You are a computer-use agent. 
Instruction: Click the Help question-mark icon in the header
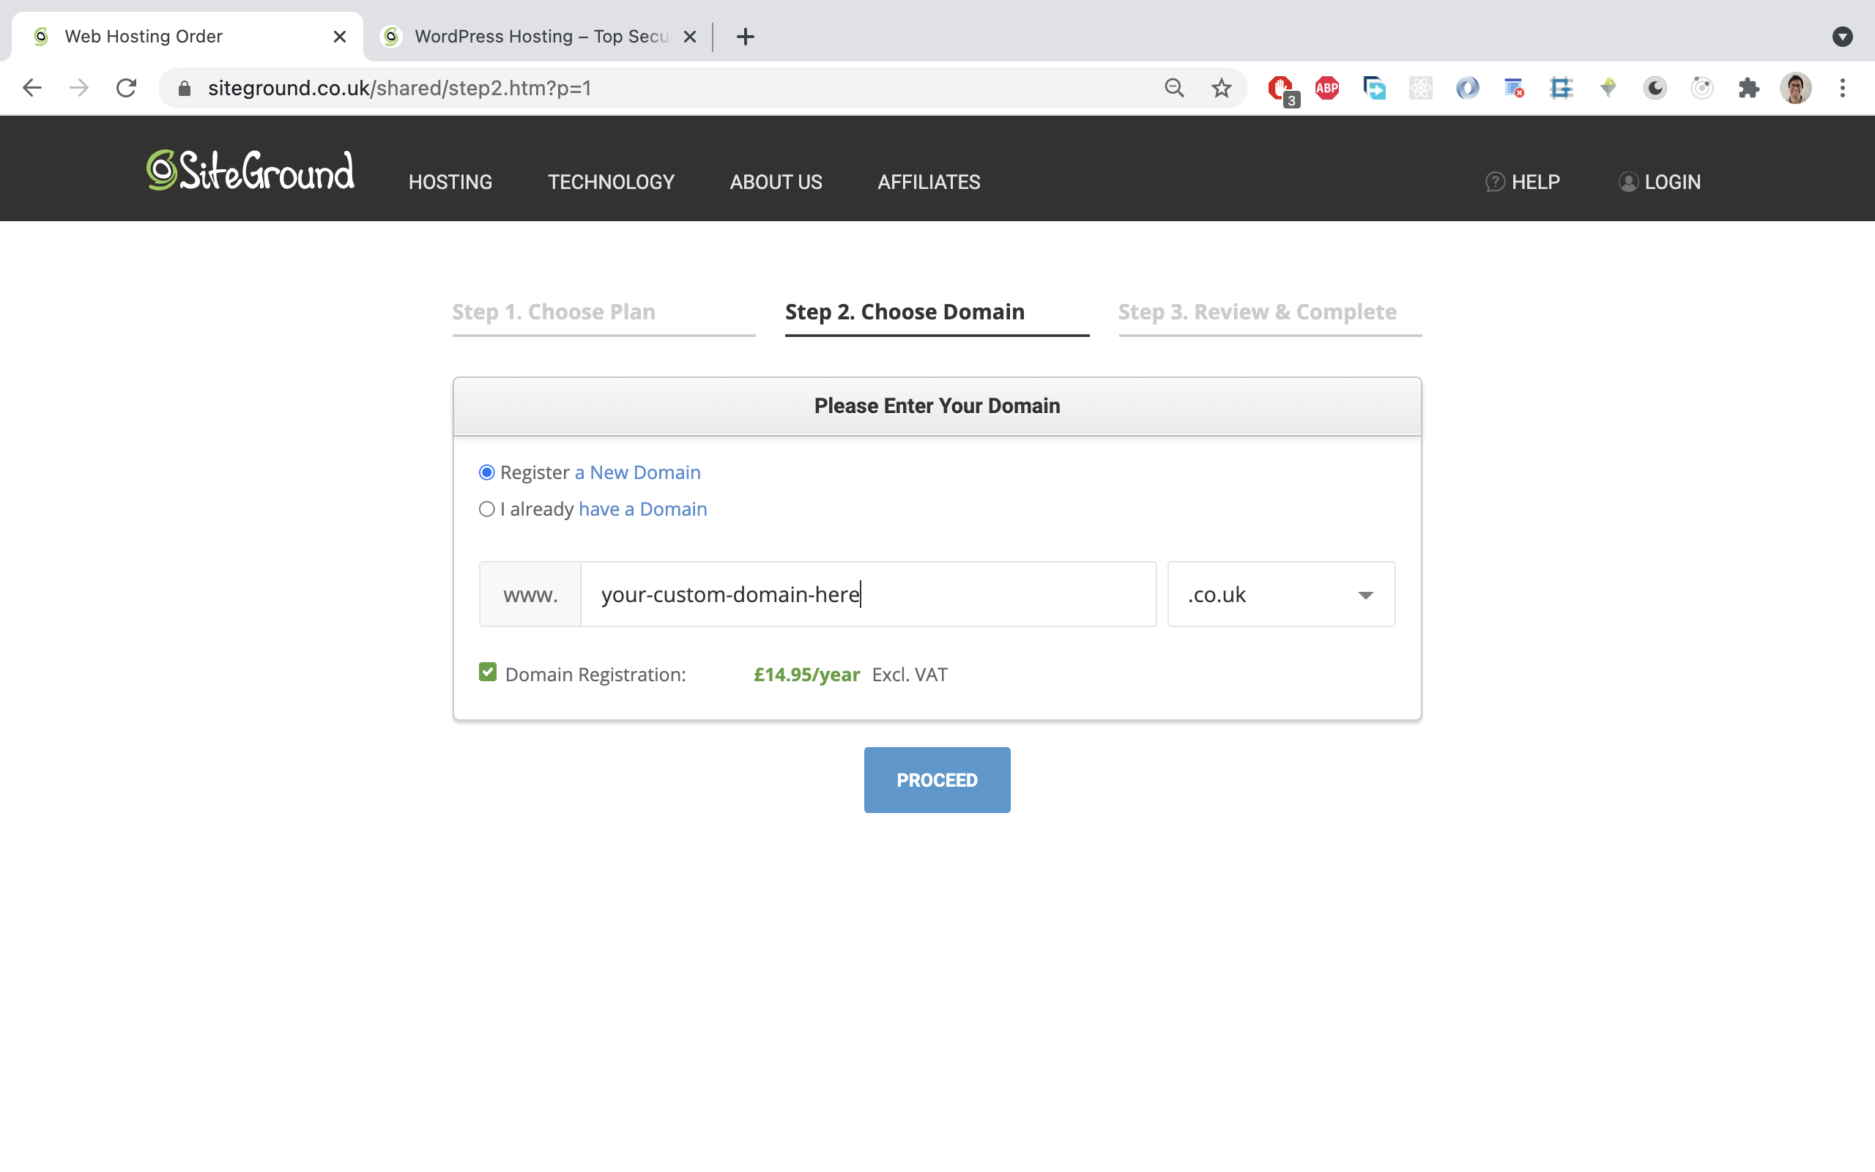coord(1495,182)
